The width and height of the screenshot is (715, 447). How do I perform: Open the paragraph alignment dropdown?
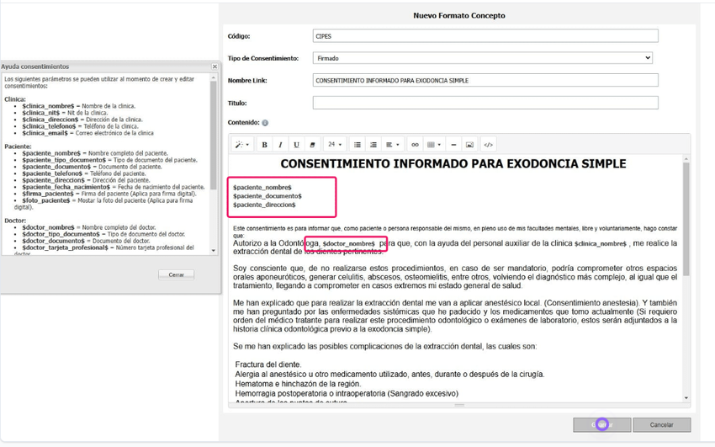[x=393, y=145]
